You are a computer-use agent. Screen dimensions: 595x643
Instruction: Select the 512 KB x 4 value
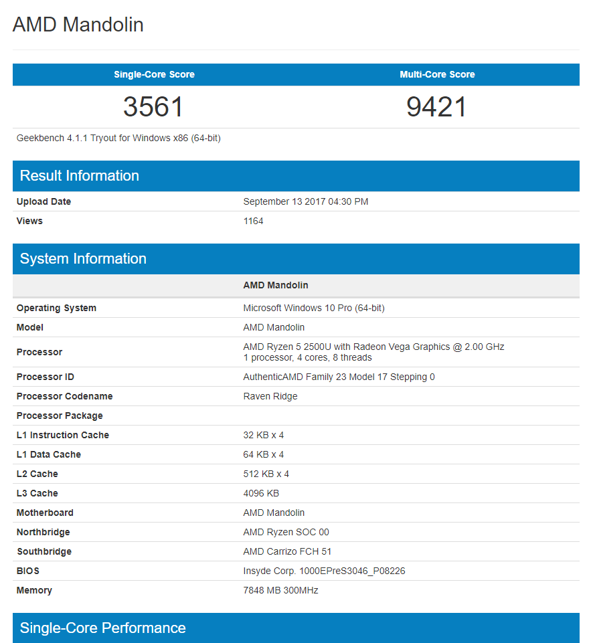click(266, 474)
